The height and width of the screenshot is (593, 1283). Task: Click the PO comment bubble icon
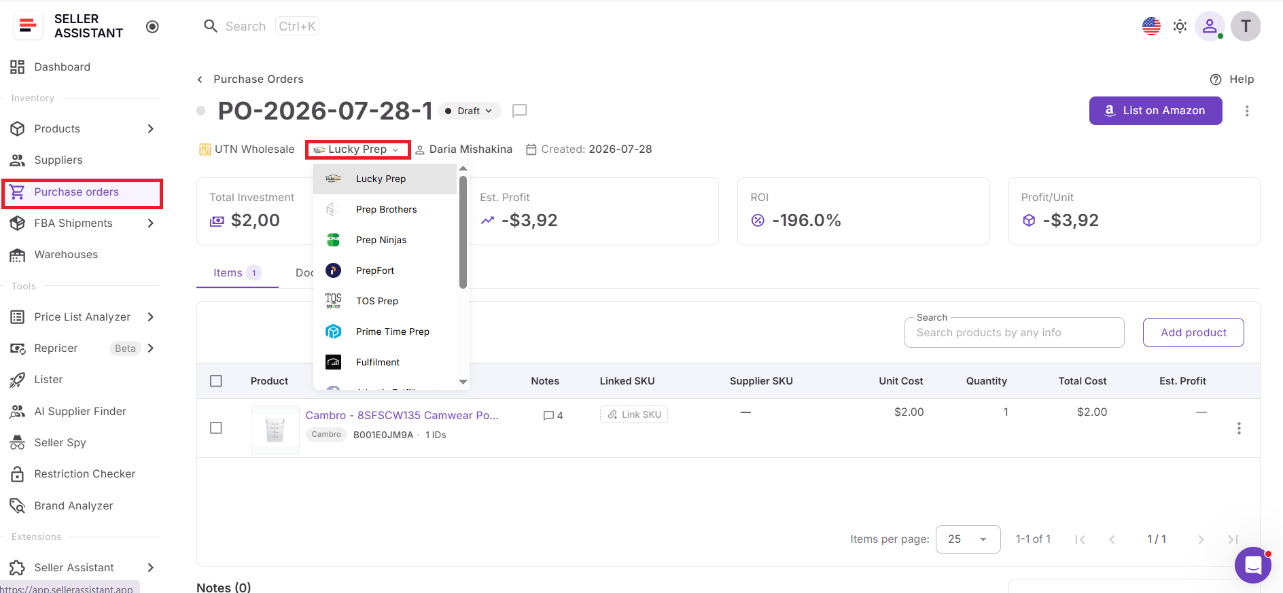[x=519, y=111]
